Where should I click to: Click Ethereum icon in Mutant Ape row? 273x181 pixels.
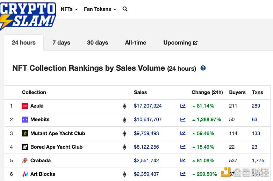pyautogui.click(x=124, y=134)
